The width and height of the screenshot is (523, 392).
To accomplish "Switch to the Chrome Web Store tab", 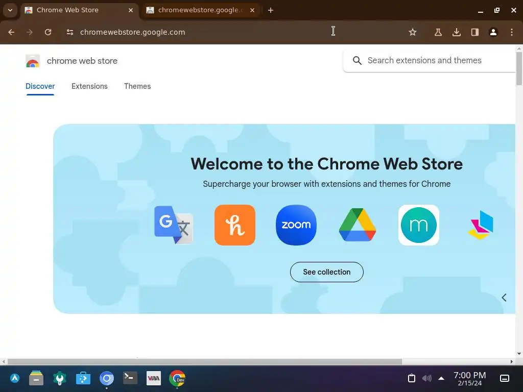I will tap(80, 10).
